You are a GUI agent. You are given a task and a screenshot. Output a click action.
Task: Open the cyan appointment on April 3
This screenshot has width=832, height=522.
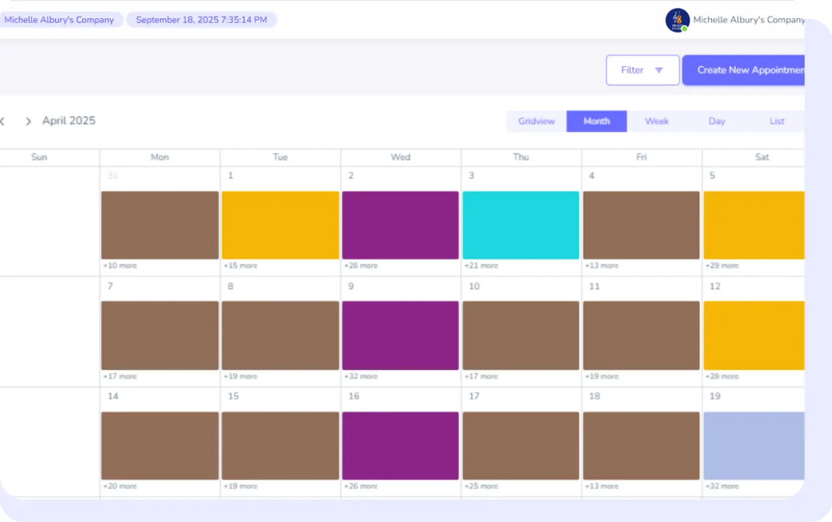point(521,225)
